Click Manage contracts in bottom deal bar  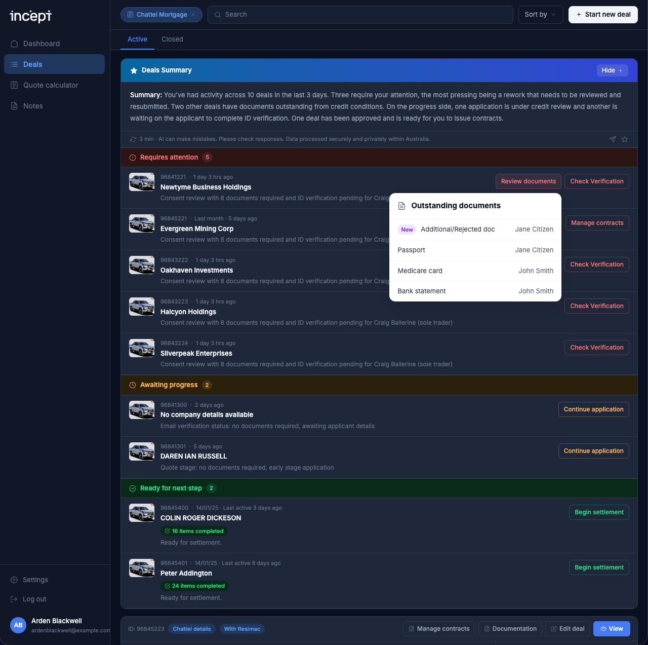click(x=439, y=629)
